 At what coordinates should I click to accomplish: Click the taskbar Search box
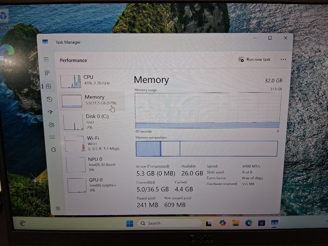[x=169, y=223]
